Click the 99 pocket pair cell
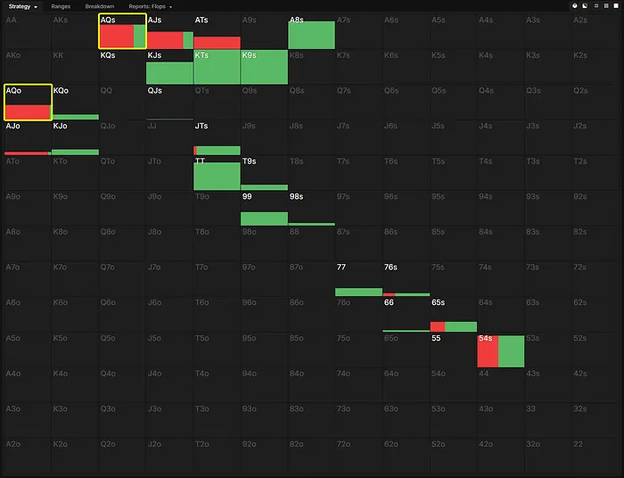 [x=264, y=209]
